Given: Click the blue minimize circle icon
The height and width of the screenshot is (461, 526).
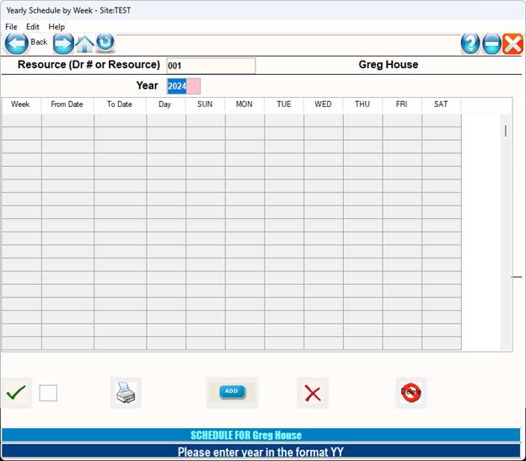Looking at the screenshot, I should pos(492,44).
